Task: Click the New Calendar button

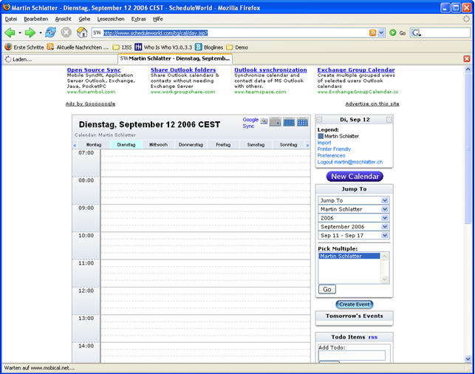Action: click(355, 177)
